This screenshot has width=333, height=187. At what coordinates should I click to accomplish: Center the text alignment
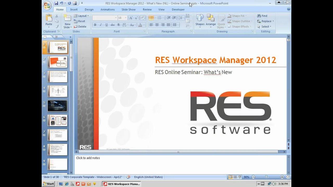coord(157,25)
